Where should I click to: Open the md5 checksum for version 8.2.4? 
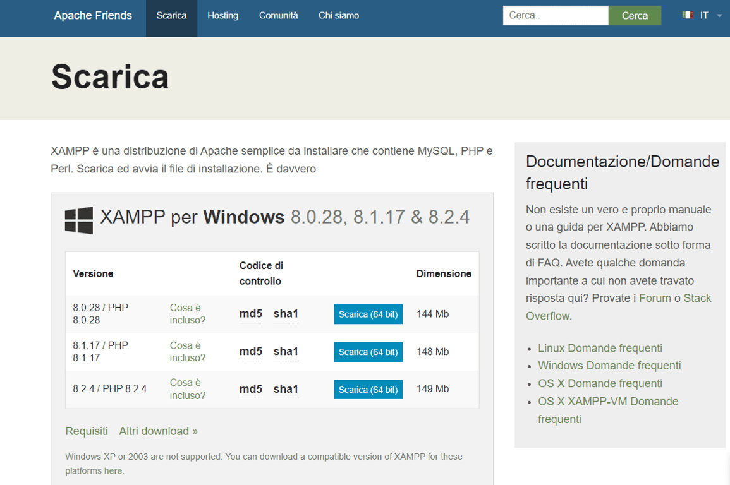coord(249,390)
